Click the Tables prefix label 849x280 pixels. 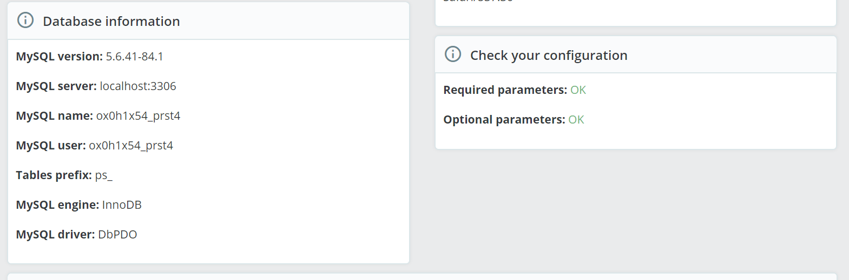(54, 175)
